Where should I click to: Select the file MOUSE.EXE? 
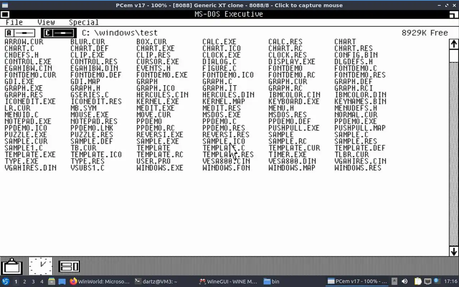click(90, 115)
